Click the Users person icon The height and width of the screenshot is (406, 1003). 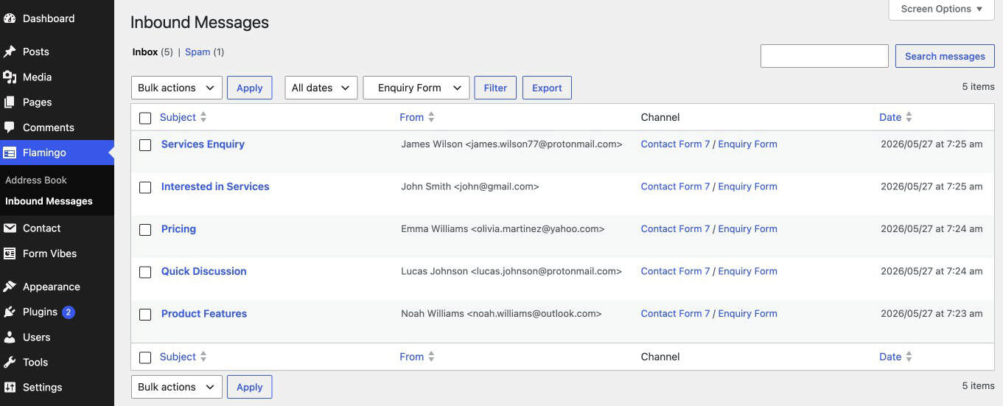pos(10,337)
